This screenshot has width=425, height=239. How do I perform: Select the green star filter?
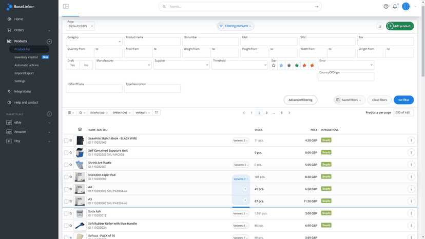[x=297, y=65]
